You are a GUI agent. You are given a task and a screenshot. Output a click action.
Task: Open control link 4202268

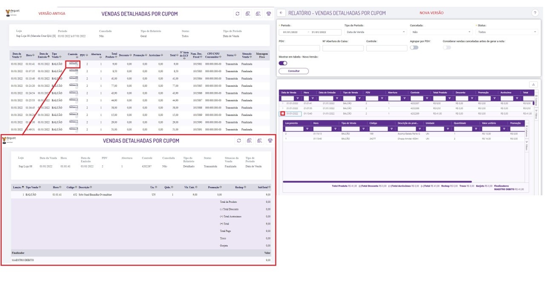pos(73,70)
